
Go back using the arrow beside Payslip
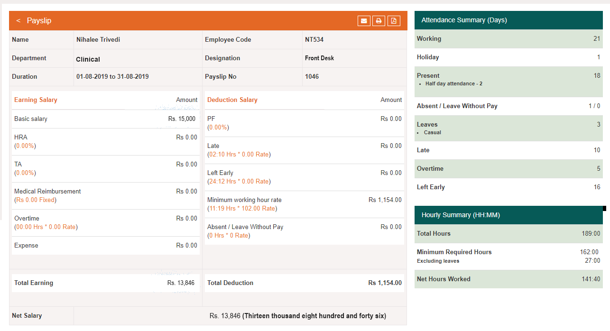[x=18, y=21]
